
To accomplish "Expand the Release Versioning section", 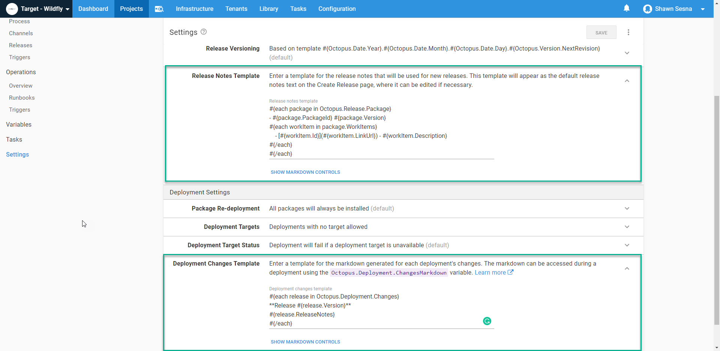I will point(627,53).
